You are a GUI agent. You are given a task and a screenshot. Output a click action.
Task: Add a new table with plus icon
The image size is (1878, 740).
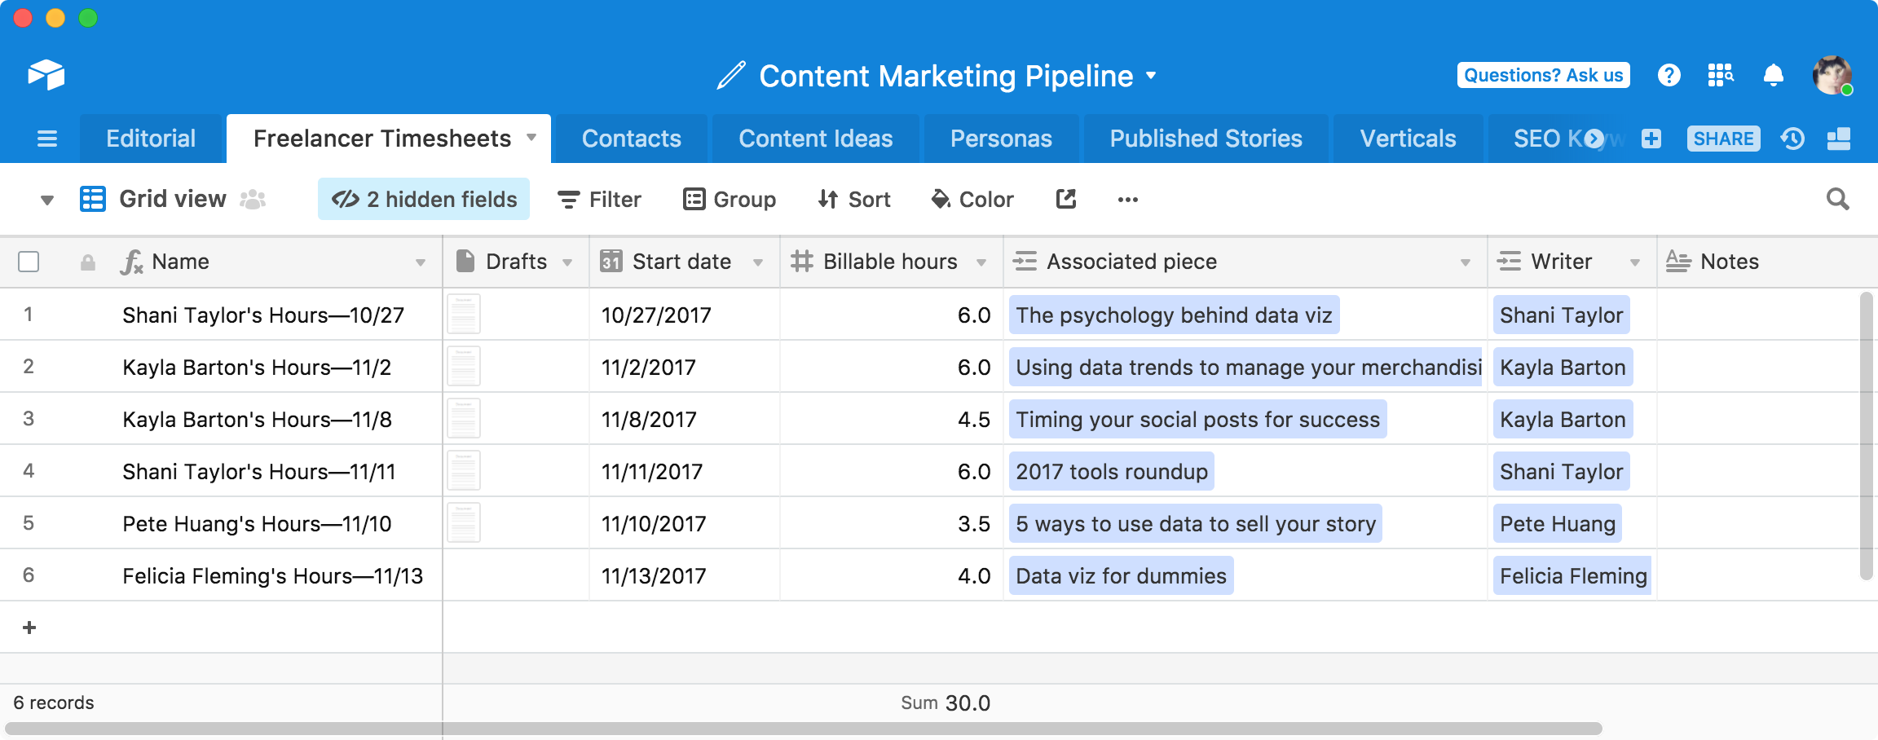pos(1651,139)
